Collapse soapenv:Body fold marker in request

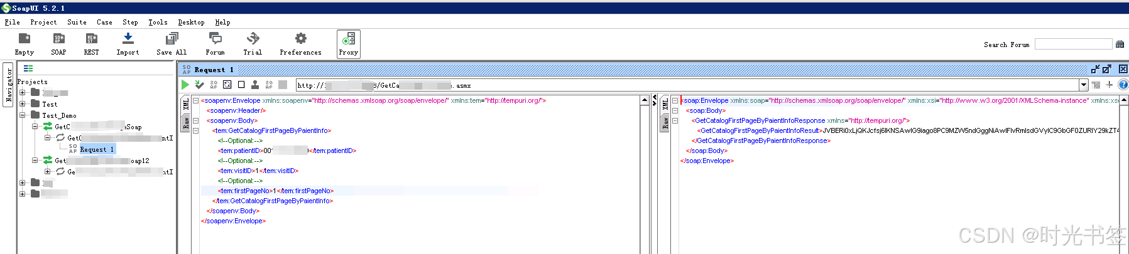pos(195,120)
